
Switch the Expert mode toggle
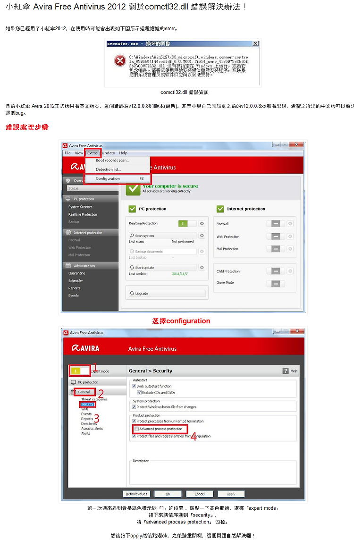coord(80,371)
